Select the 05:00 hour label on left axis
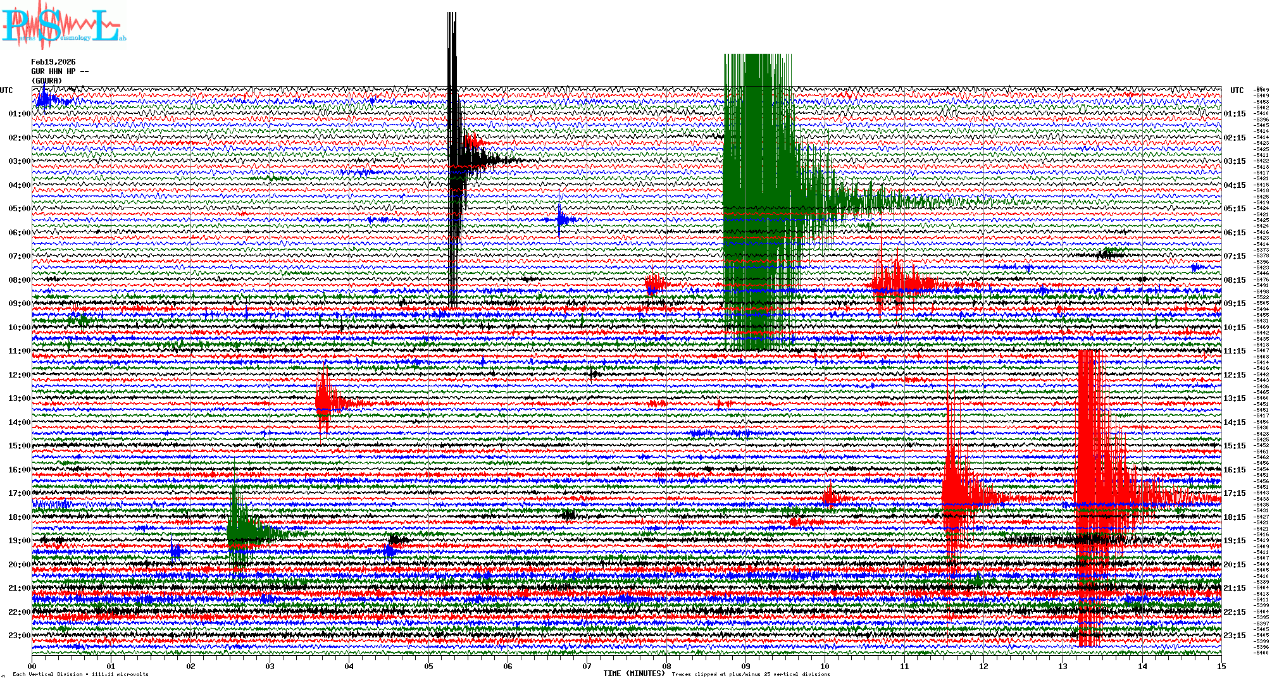The height and width of the screenshot is (683, 1272). tap(19, 209)
